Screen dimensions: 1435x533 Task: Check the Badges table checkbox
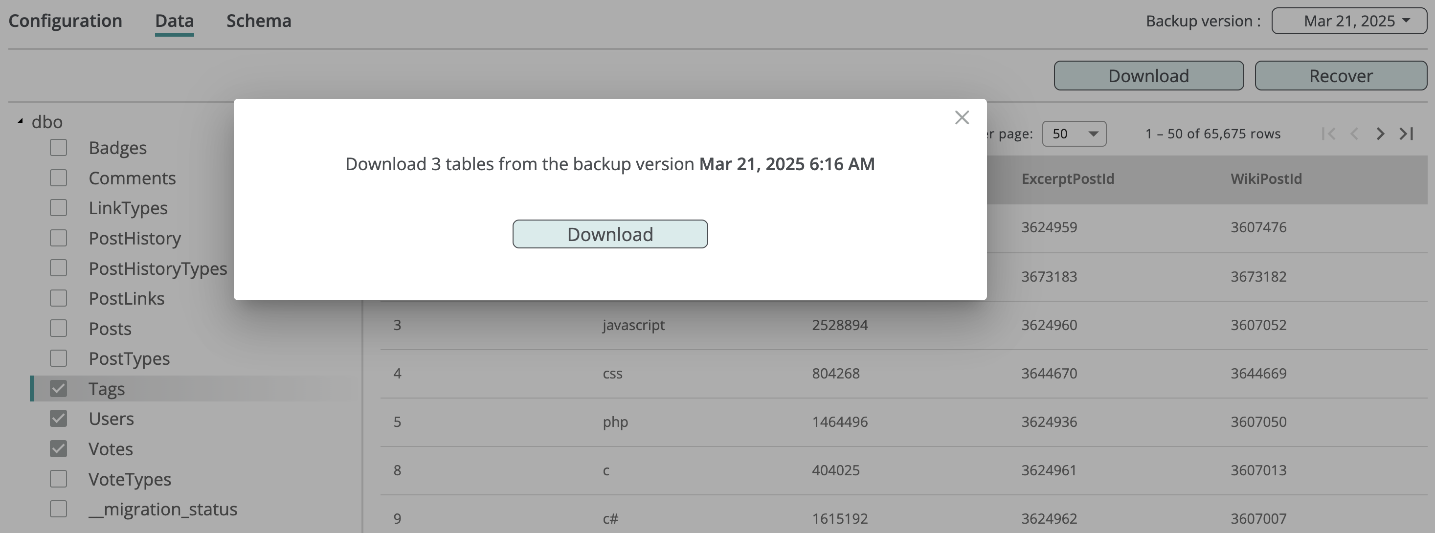[59, 148]
